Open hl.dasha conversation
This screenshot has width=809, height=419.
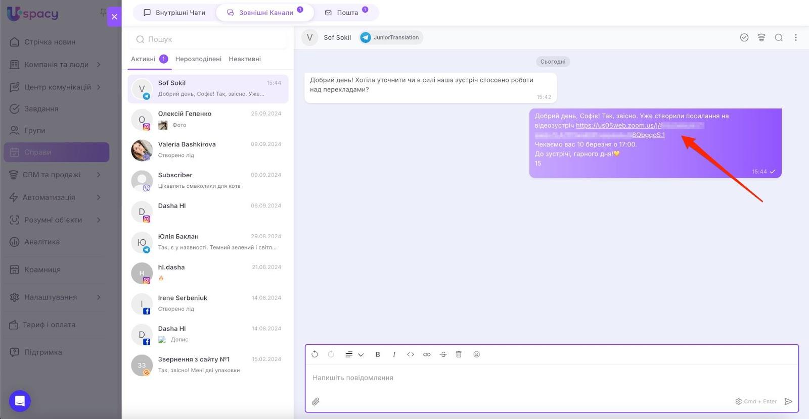click(208, 274)
